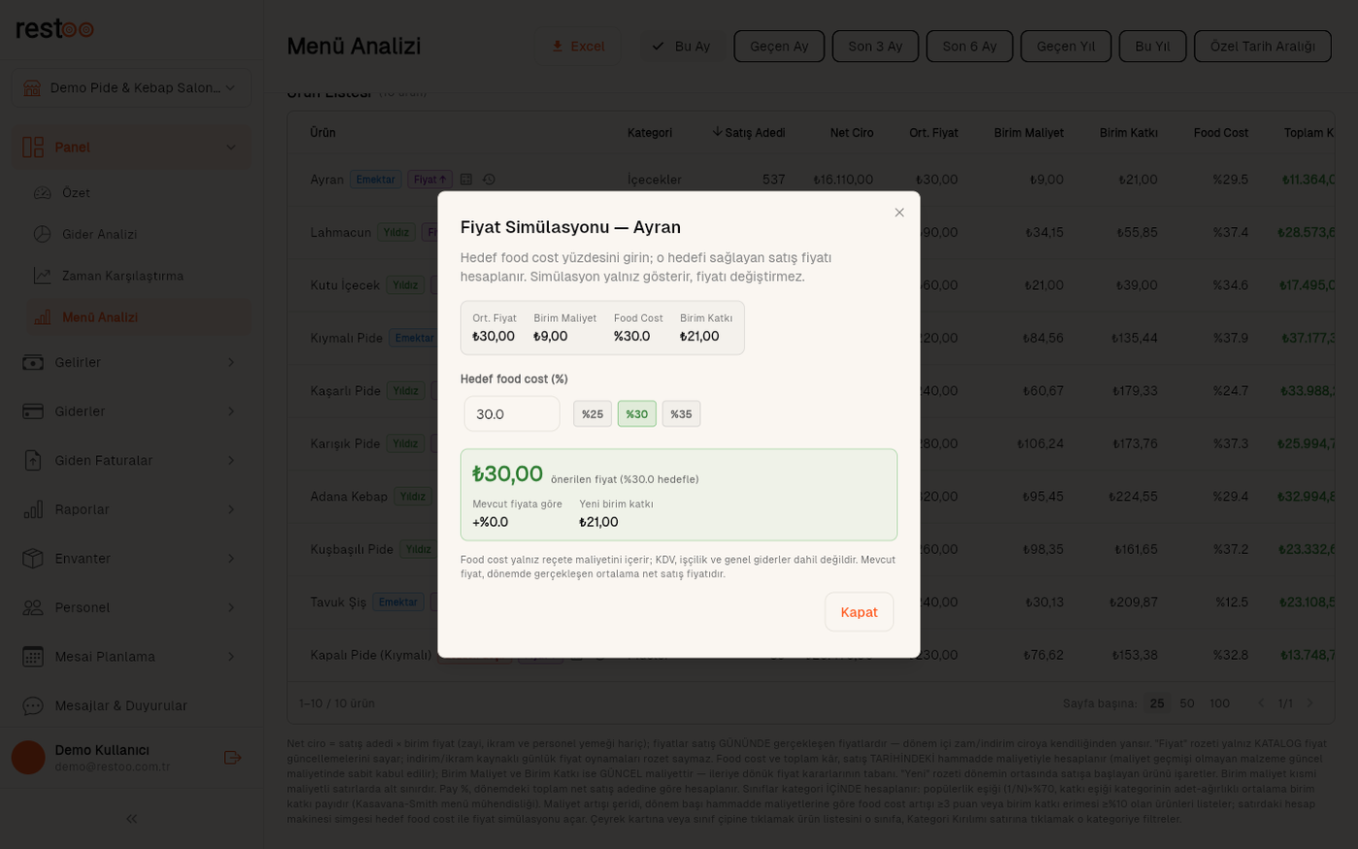Select the %30 target food cost preset
Image resolution: width=1358 pixels, height=849 pixels.
pos(636,414)
